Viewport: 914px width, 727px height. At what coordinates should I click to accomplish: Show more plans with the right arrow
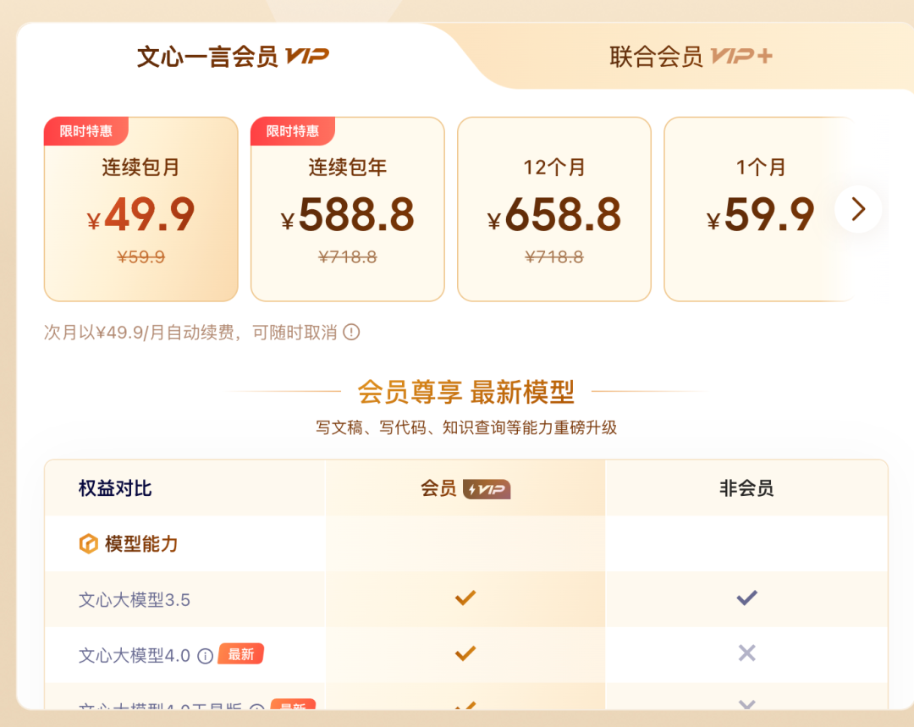[x=858, y=209]
